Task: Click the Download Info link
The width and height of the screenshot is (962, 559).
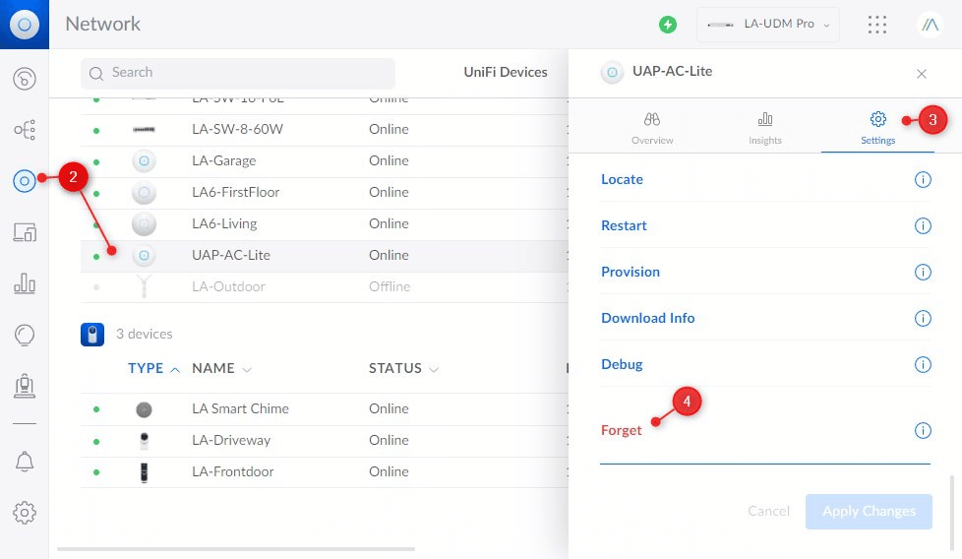Action: tap(648, 319)
